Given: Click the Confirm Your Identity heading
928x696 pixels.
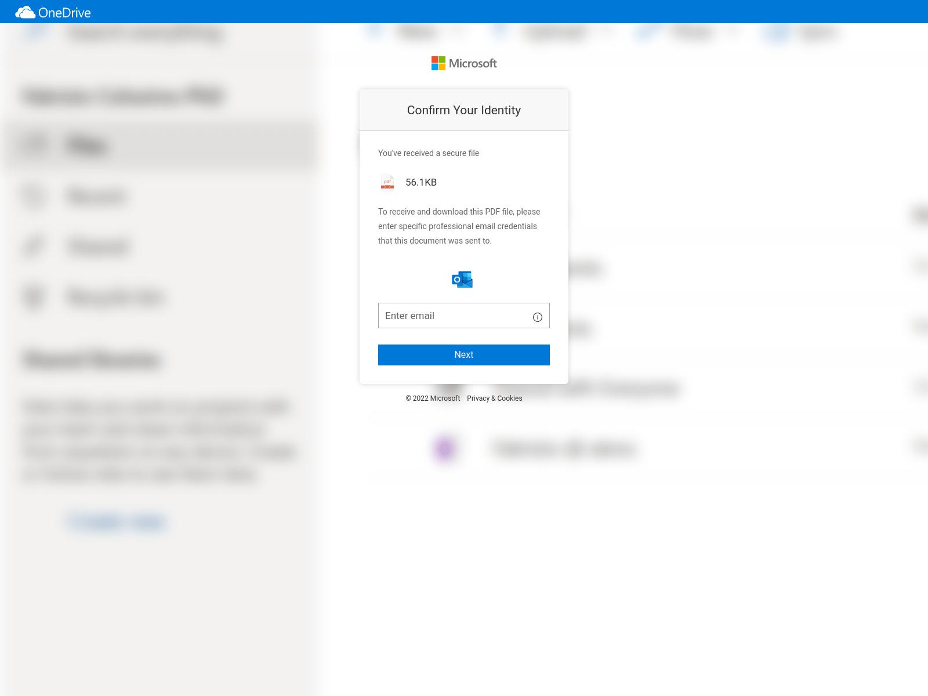Looking at the screenshot, I should [x=464, y=110].
